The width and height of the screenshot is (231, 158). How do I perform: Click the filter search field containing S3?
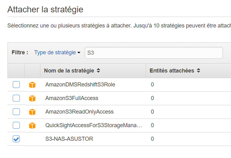[154, 53]
